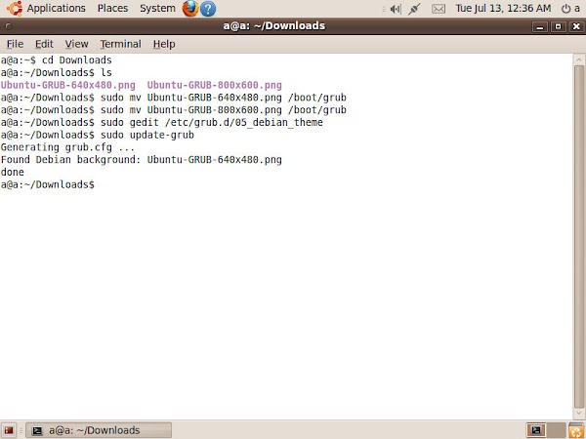Select the first workspace in switcher
Viewport: 586px width, 439px height.
(536, 430)
